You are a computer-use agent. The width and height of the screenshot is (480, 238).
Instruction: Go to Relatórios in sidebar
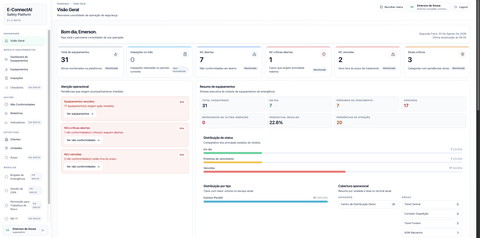(23, 113)
